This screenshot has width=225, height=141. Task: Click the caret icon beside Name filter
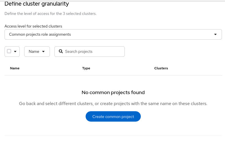43,51
